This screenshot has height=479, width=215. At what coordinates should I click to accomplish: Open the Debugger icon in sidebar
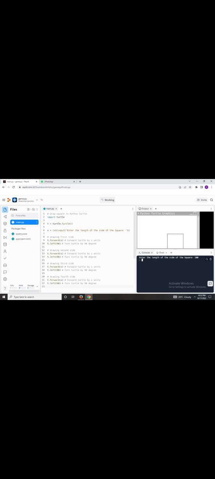tap(5, 237)
